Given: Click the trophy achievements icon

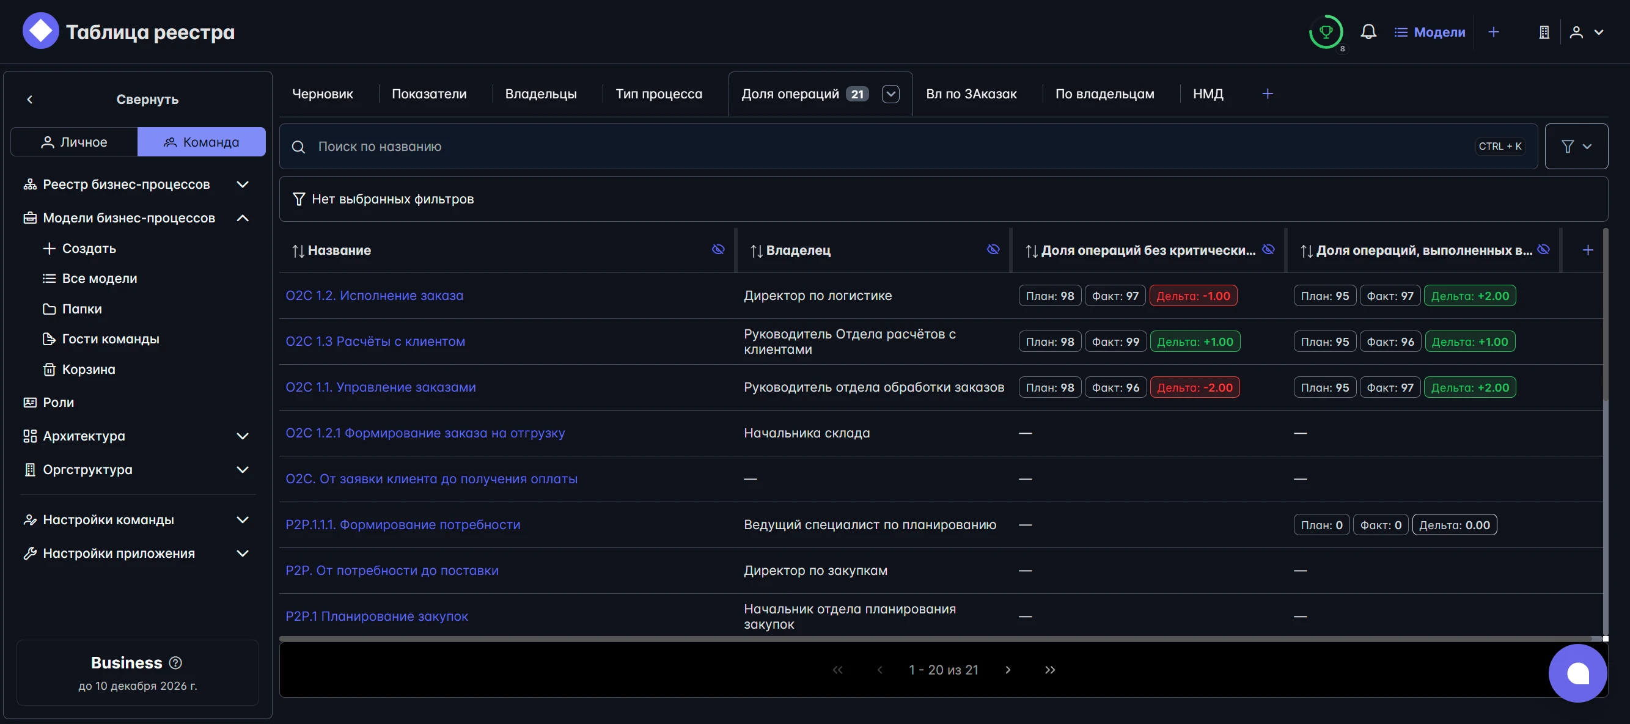Looking at the screenshot, I should point(1326,32).
